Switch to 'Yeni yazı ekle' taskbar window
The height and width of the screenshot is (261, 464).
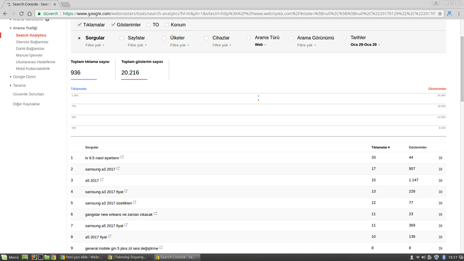coord(81,257)
